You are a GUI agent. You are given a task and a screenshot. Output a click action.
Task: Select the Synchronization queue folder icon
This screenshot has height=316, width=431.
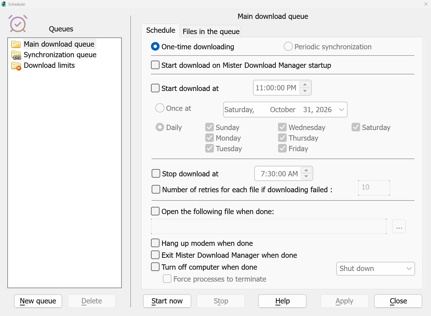tap(16, 55)
